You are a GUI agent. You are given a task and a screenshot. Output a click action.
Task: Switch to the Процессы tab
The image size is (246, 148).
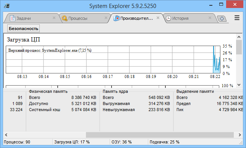click(85, 18)
